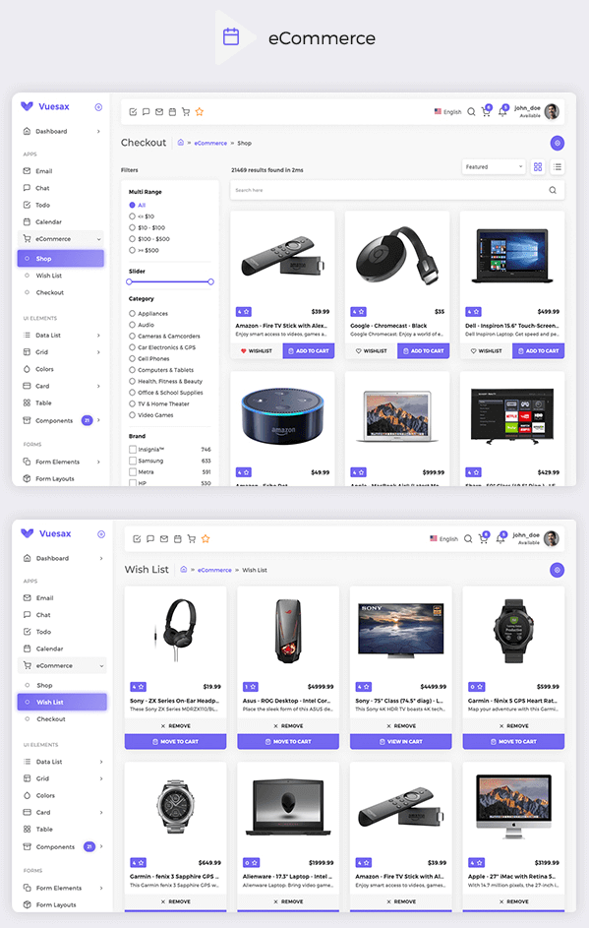Click the red heart on Amazon Fire TV Stick's Wishlist
589x928 pixels.
pyautogui.click(x=243, y=351)
